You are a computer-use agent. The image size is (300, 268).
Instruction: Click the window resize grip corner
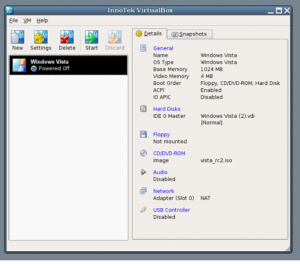288,249
